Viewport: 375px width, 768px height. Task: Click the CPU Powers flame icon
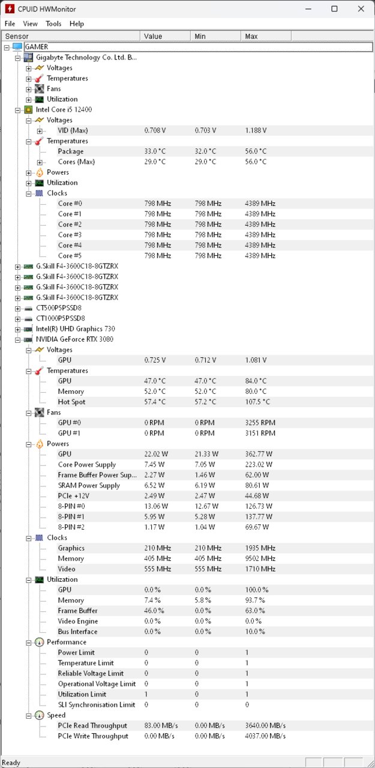tap(39, 172)
